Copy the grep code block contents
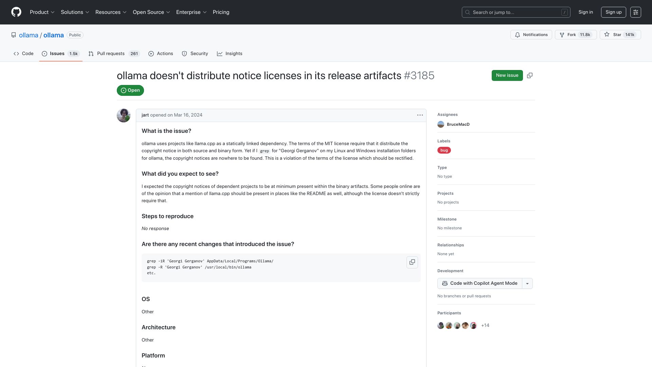This screenshot has width=652, height=367. pyautogui.click(x=412, y=262)
